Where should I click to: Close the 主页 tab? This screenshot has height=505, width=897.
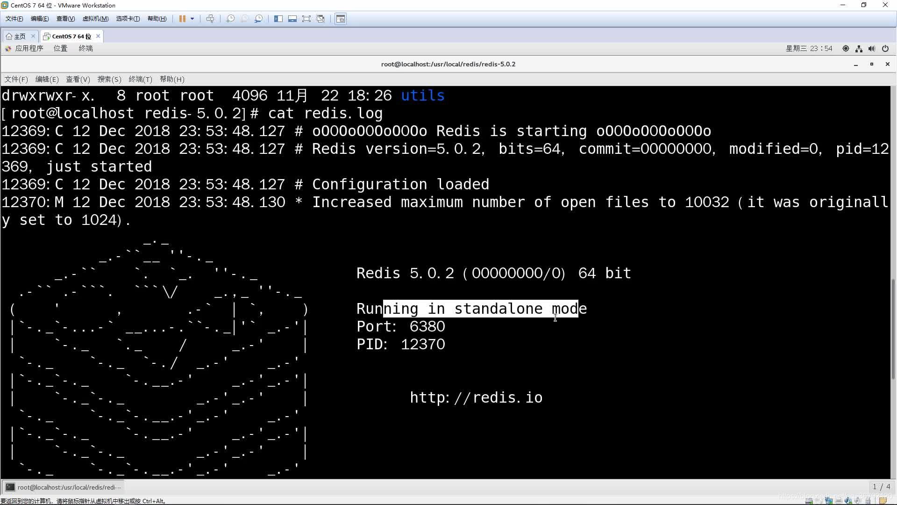(33, 36)
